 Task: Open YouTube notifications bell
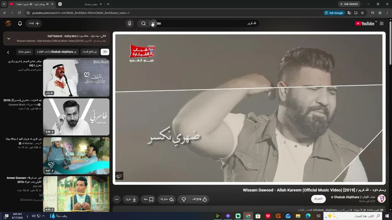coord(20,24)
